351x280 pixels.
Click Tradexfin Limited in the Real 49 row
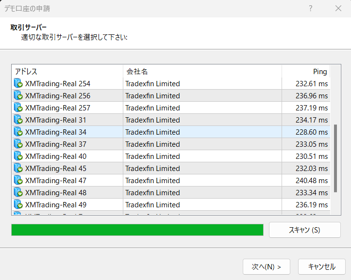point(152,205)
